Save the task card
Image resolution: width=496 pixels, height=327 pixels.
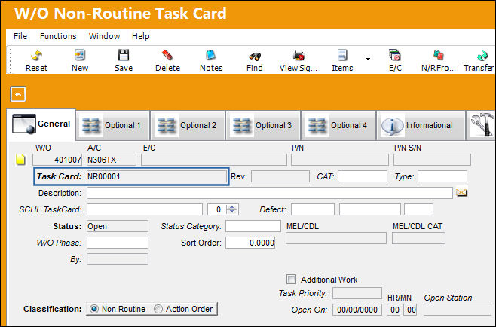click(x=124, y=60)
